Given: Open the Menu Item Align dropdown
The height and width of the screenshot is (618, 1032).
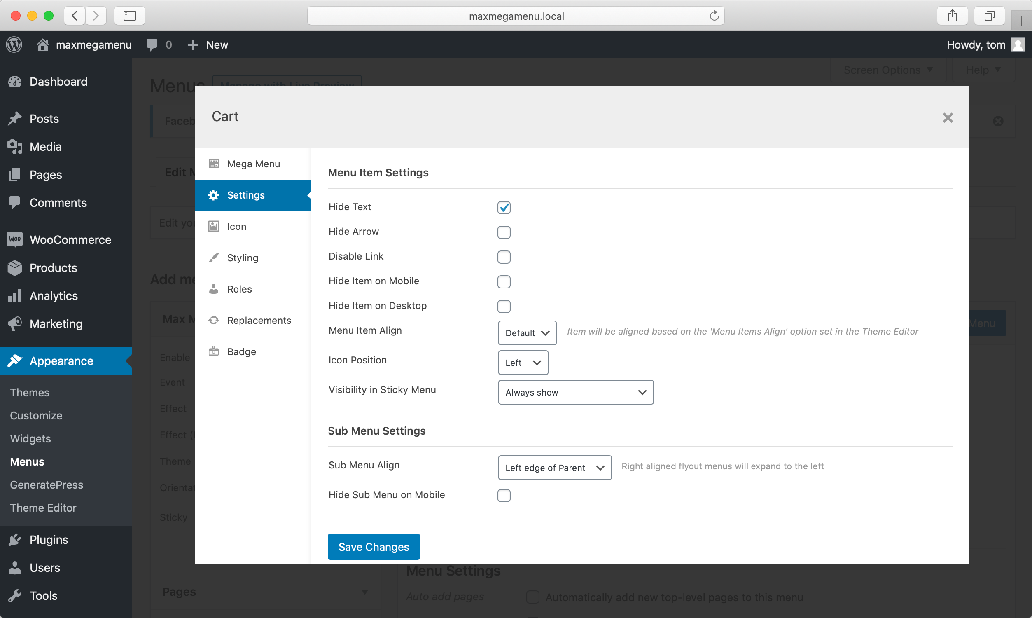Looking at the screenshot, I should (527, 333).
